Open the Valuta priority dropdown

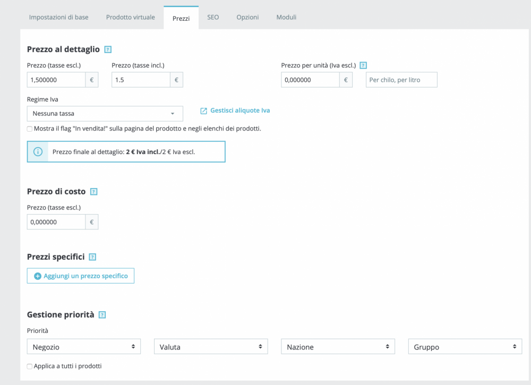pos(210,347)
